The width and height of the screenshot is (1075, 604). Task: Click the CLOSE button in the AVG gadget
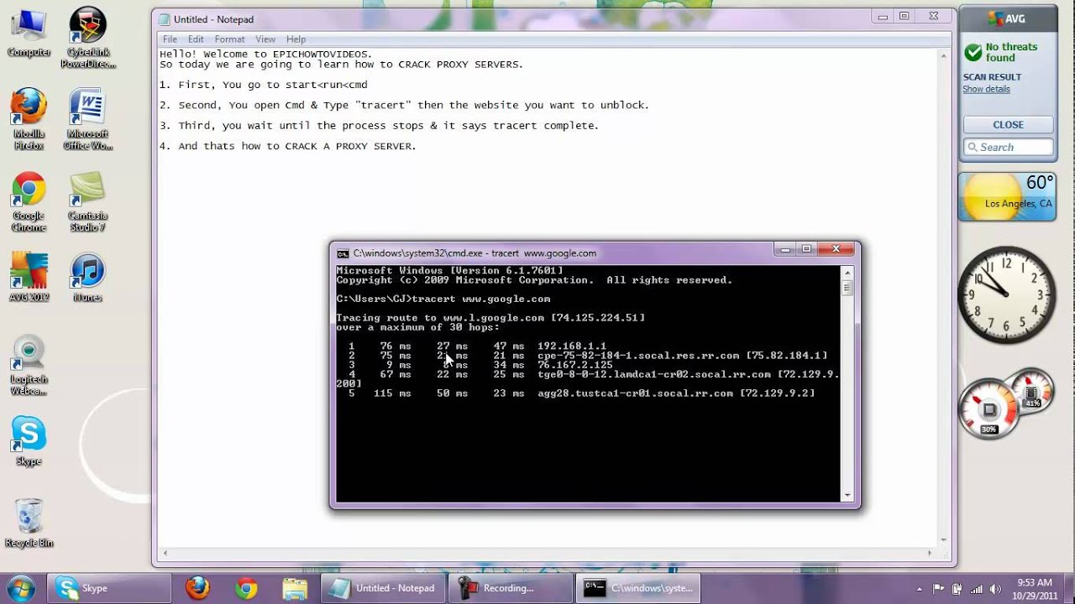pos(1008,124)
